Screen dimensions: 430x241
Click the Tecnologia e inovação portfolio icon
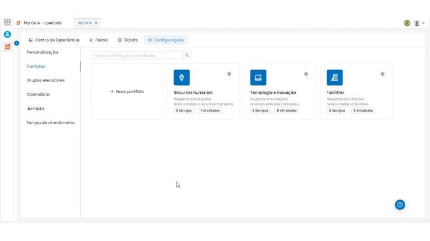[x=258, y=77]
